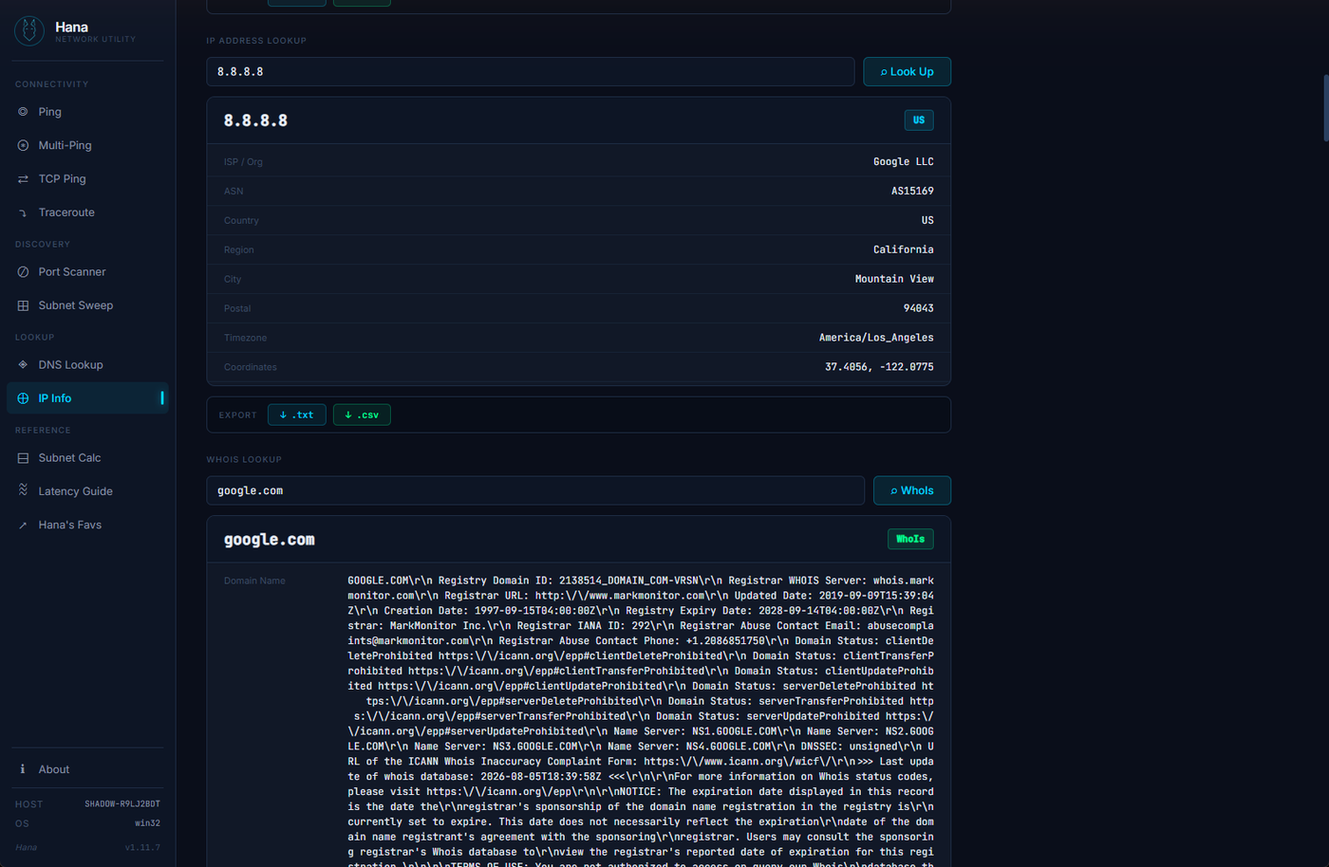The width and height of the screenshot is (1329, 867).
Task: Click the America/Los_Angeles timezone value
Action: pyautogui.click(x=876, y=339)
